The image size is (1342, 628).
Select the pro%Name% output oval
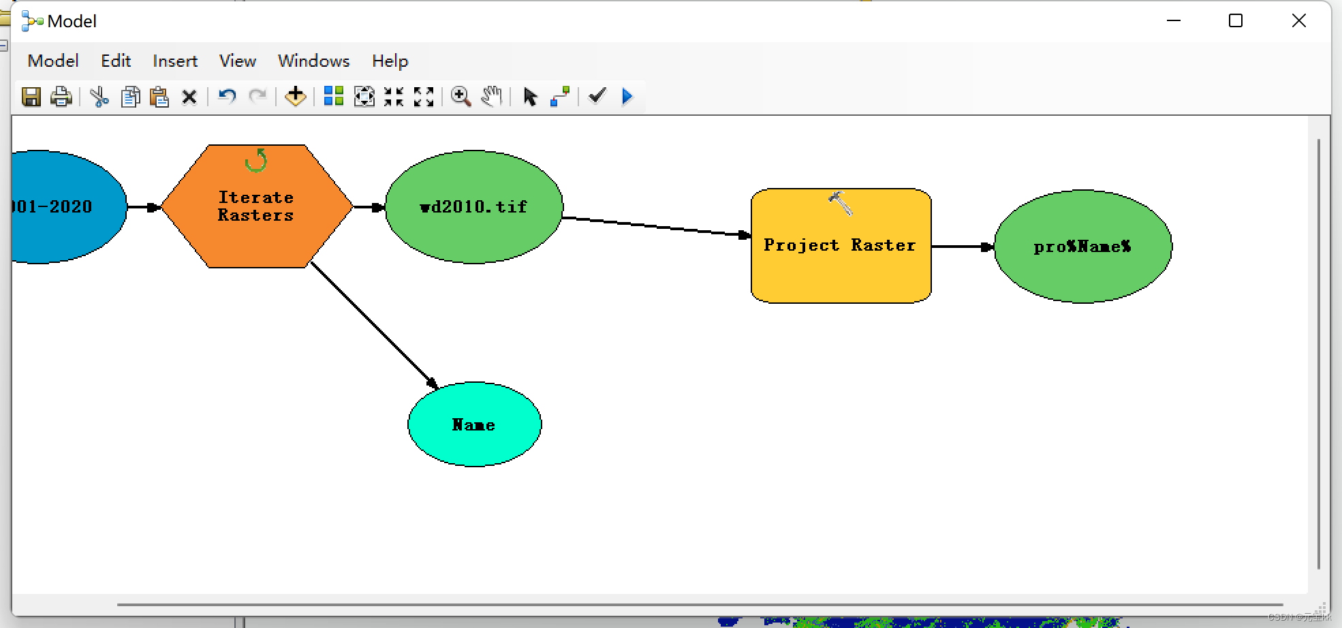(x=1083, y=247)
